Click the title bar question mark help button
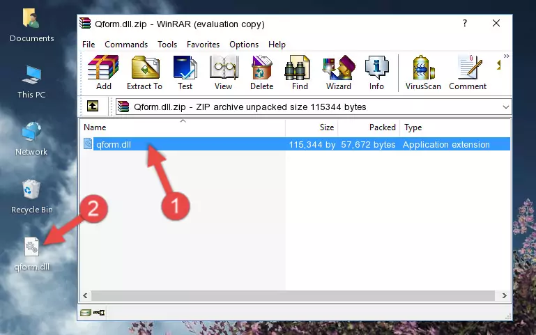 [x=465, y=23]
